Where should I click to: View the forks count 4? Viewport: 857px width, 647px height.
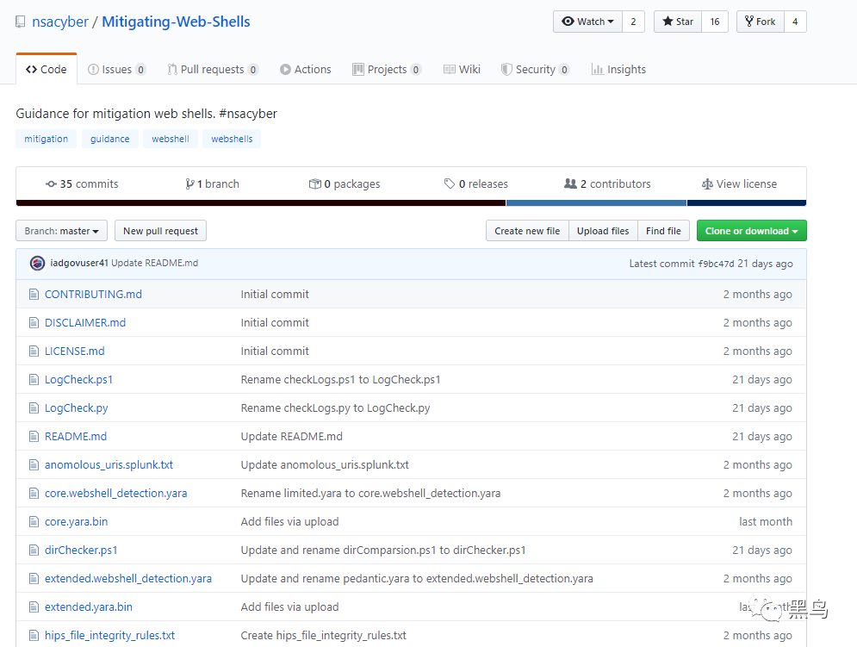pyautogui.click(x=795, y=22)
